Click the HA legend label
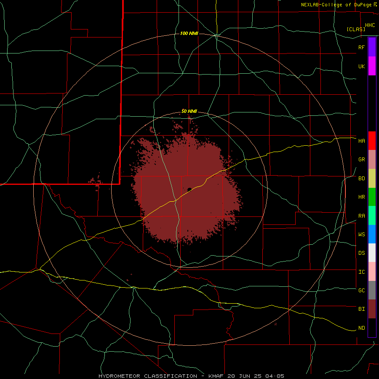Screen dimensions: 379x379 361,141
